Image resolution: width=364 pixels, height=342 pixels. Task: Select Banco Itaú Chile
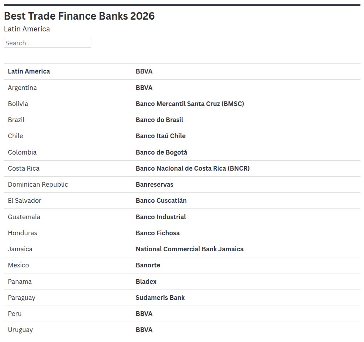click(x=161, y=136)
